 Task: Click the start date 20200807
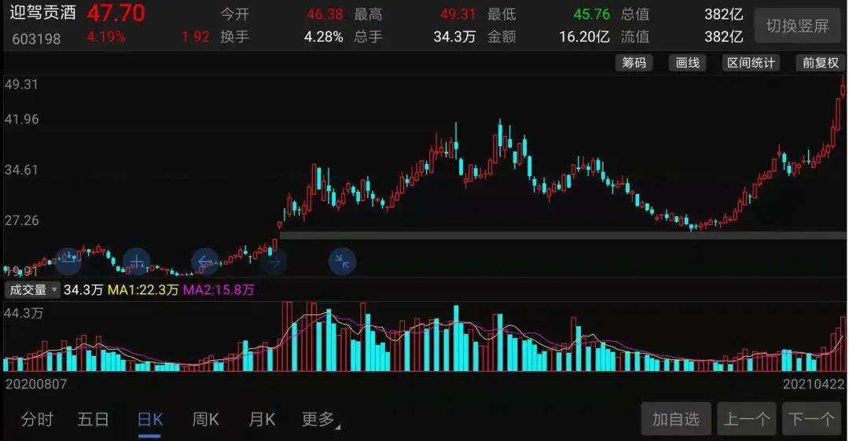(36, 384)
